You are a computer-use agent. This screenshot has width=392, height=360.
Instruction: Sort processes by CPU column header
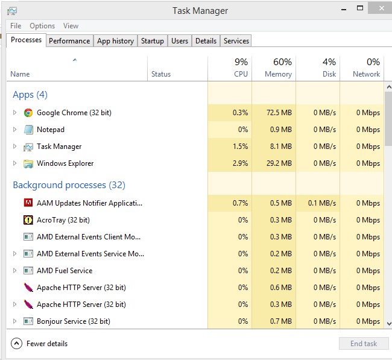230,68
